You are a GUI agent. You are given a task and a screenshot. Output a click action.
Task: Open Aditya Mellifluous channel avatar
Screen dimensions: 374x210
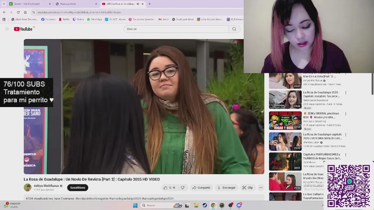[x=27, y=188]
